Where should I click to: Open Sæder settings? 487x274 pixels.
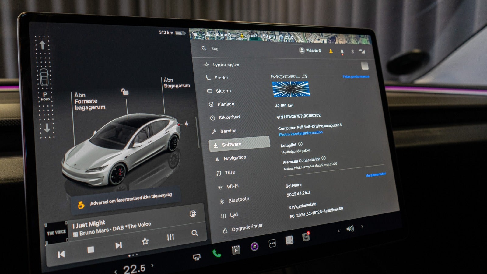click(x=221, y=78)
